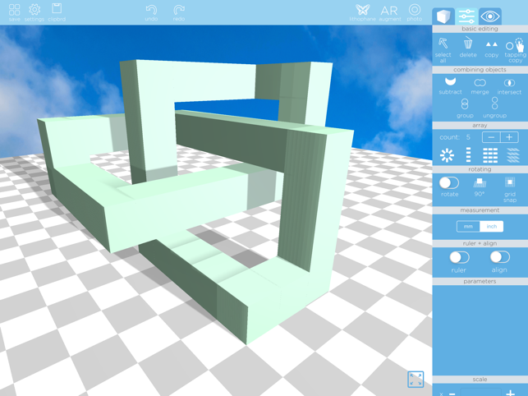This screenshot has width=528, height=396.
Task: Decrease scale with minus button
Action: [452, 393]
